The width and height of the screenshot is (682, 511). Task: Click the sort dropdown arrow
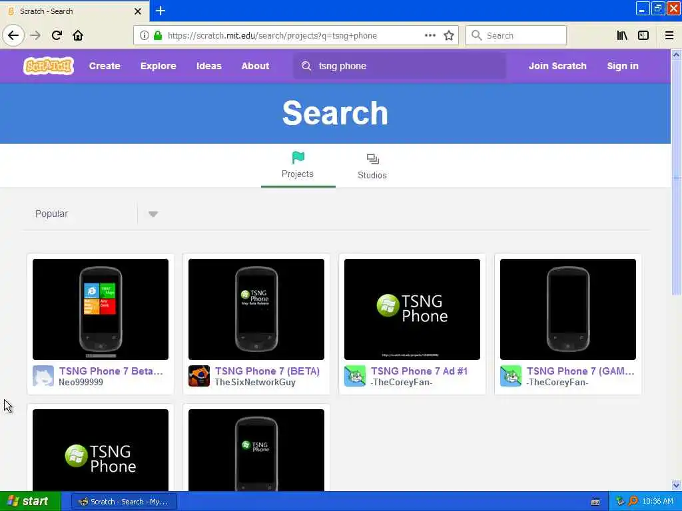point(153,214)
